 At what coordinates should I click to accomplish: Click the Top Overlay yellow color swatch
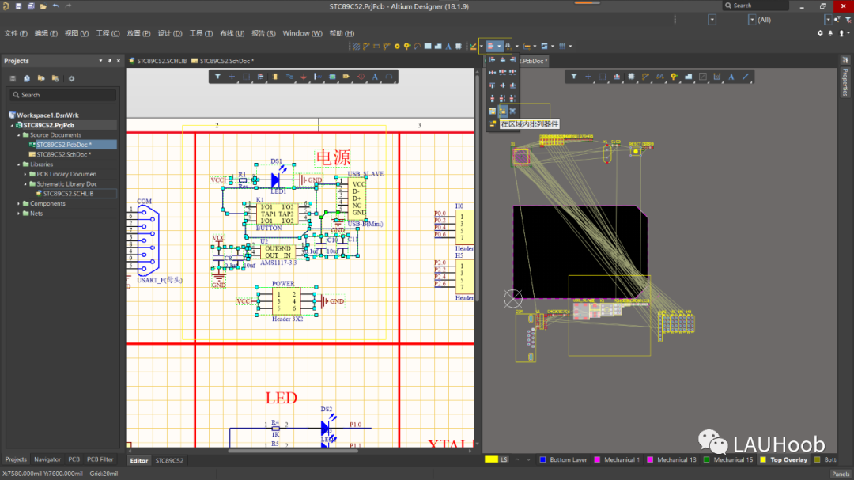(763, 460)
